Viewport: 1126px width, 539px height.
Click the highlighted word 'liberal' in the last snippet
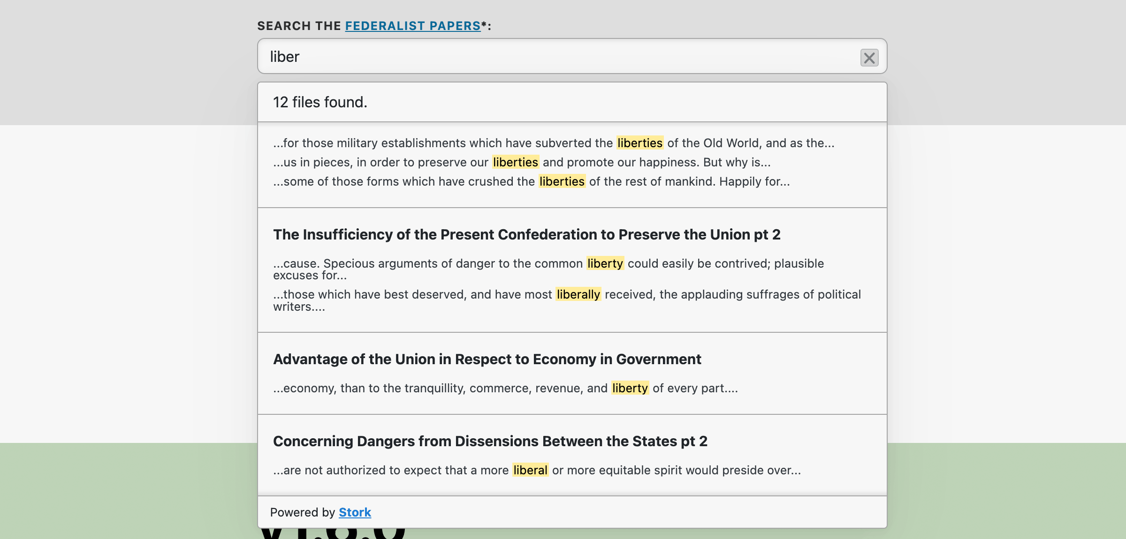click(x=530, y=470)
